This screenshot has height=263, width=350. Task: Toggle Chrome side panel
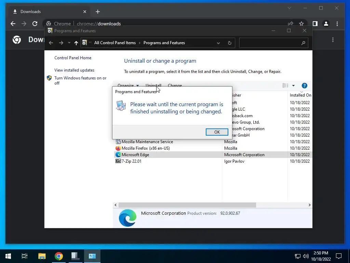click(315, 24)
